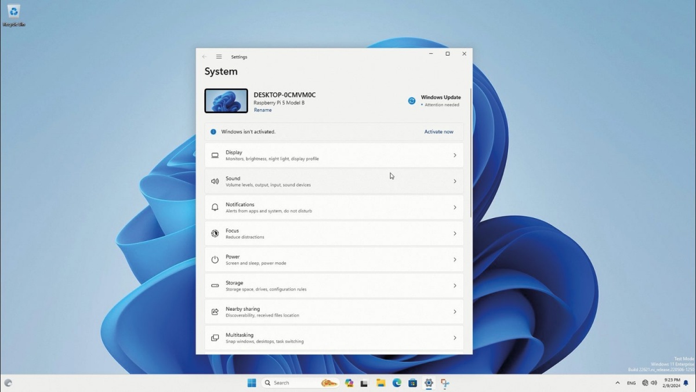Expand Notifications row chevron

455,208
